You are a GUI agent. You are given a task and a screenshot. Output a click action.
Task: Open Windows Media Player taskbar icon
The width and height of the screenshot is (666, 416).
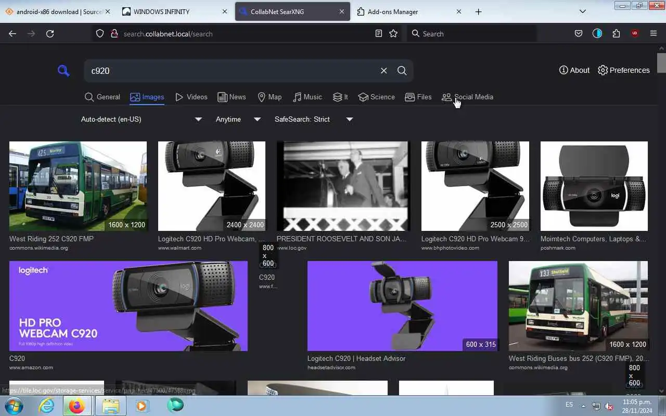pos(142,406)
